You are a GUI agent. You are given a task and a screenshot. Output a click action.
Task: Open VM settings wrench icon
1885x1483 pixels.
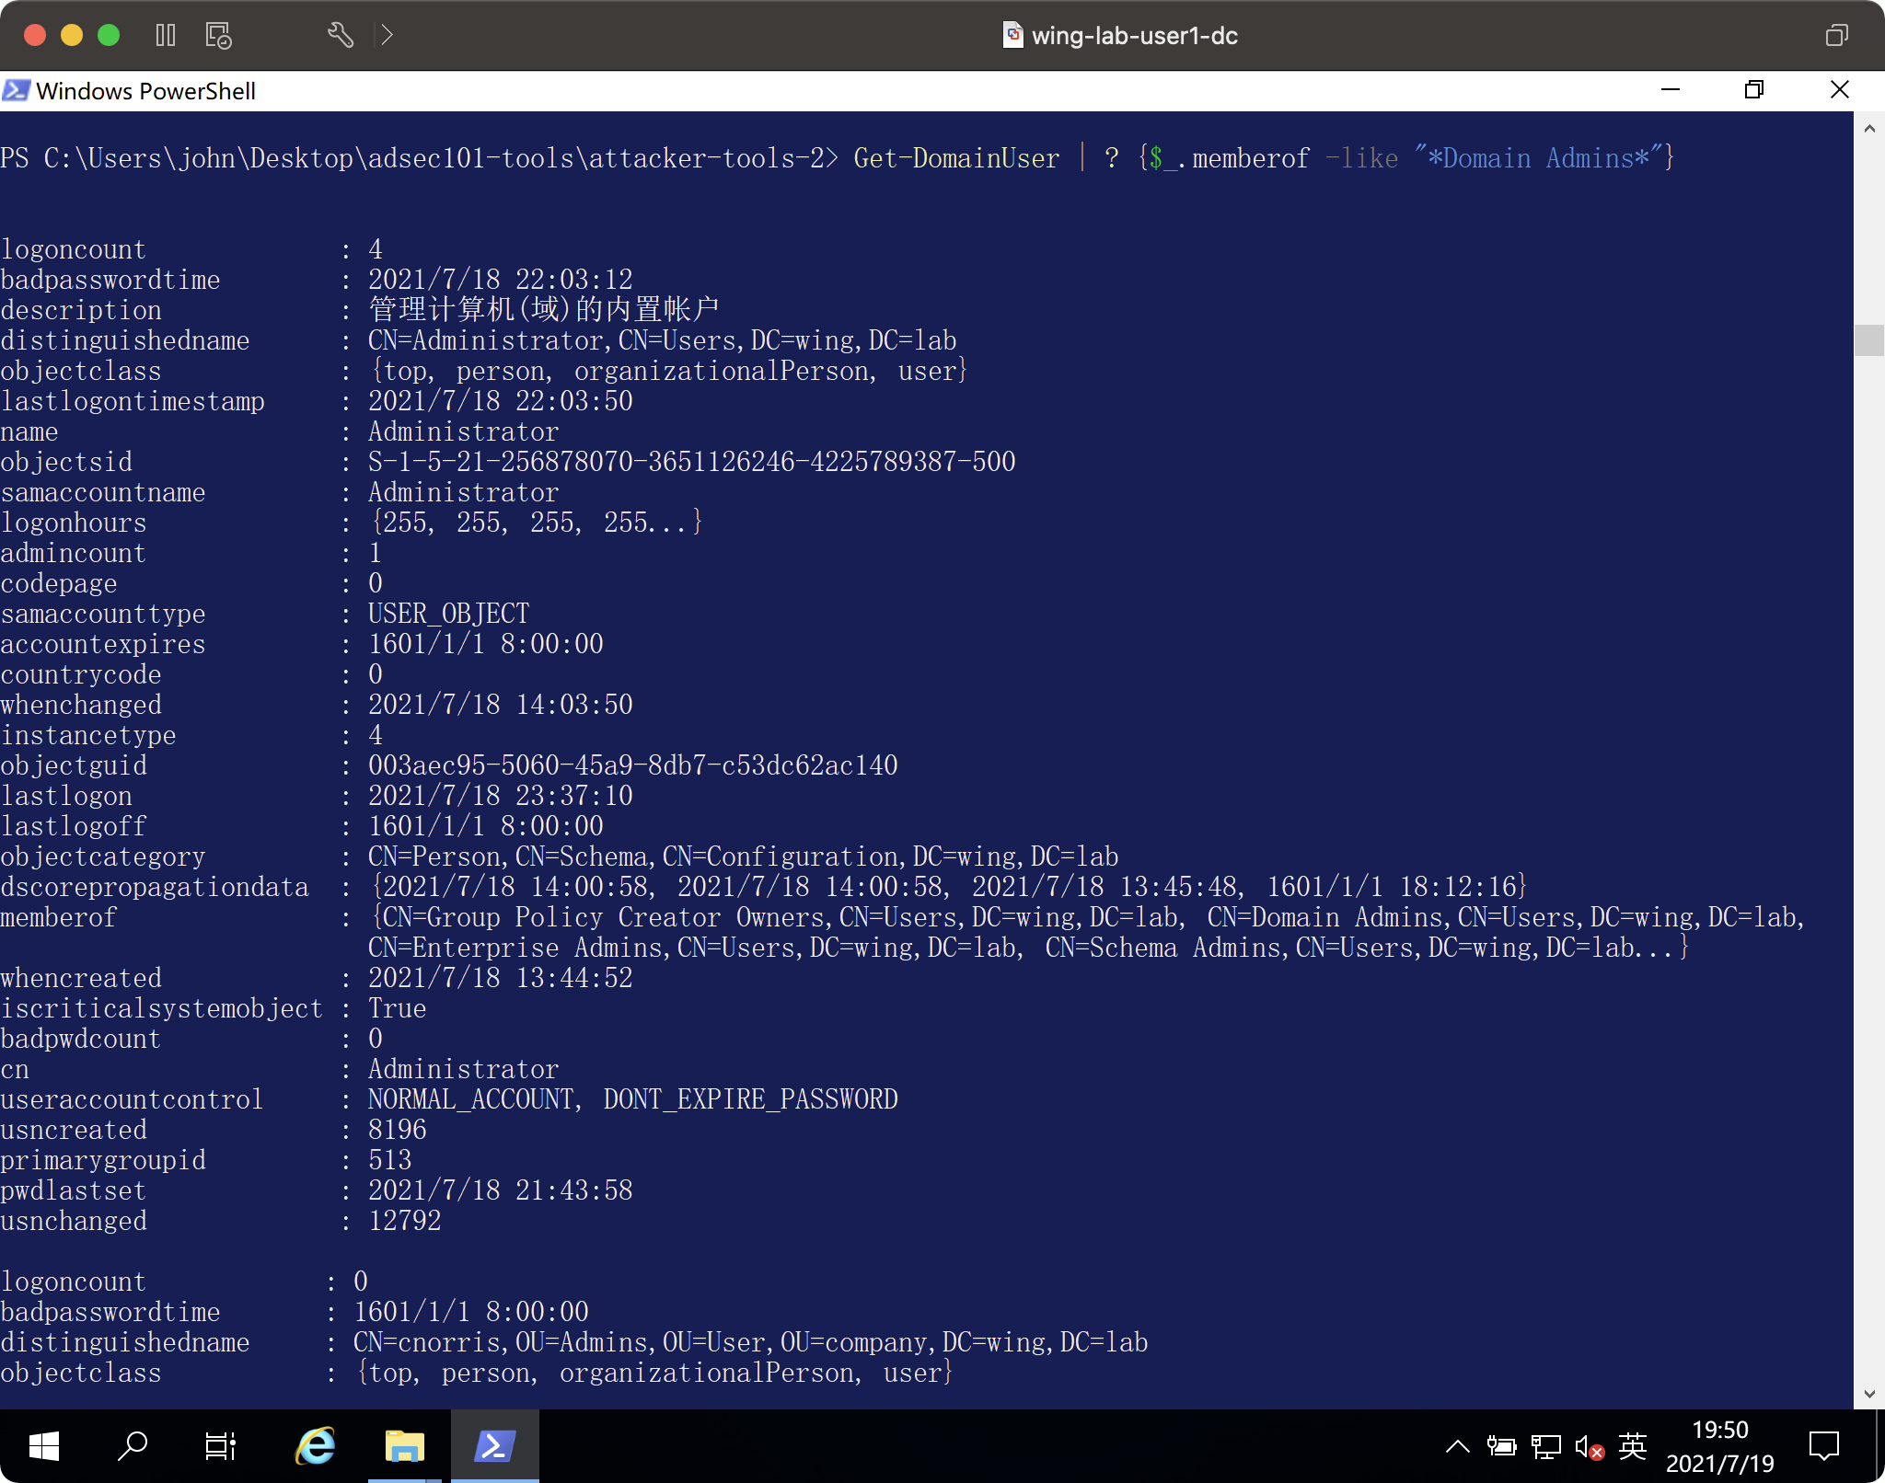[x=341, y=35]
